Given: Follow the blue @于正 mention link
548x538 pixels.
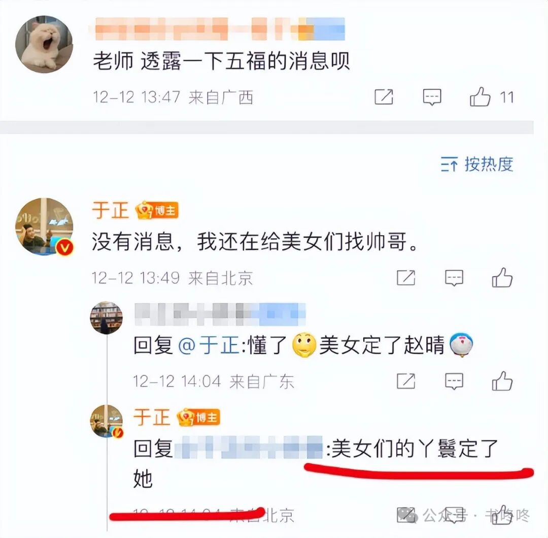Looking at the screenshot, I should (209, 345).
